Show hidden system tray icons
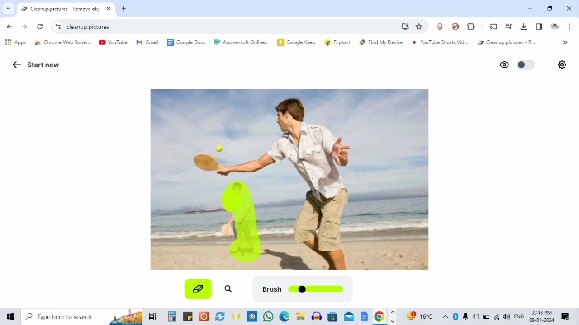The width and height of the screenshot is (579, 325). pos(445,316)
